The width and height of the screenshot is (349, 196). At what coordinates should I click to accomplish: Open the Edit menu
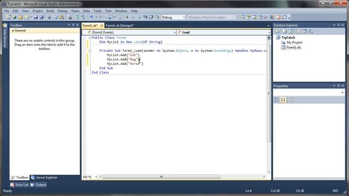point(15,11)
